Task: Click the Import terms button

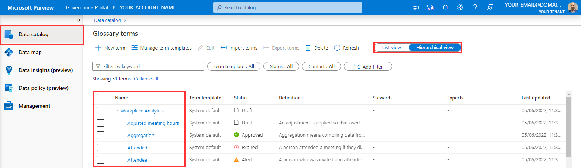Action: pyautogui.click(x=239, y=48)
